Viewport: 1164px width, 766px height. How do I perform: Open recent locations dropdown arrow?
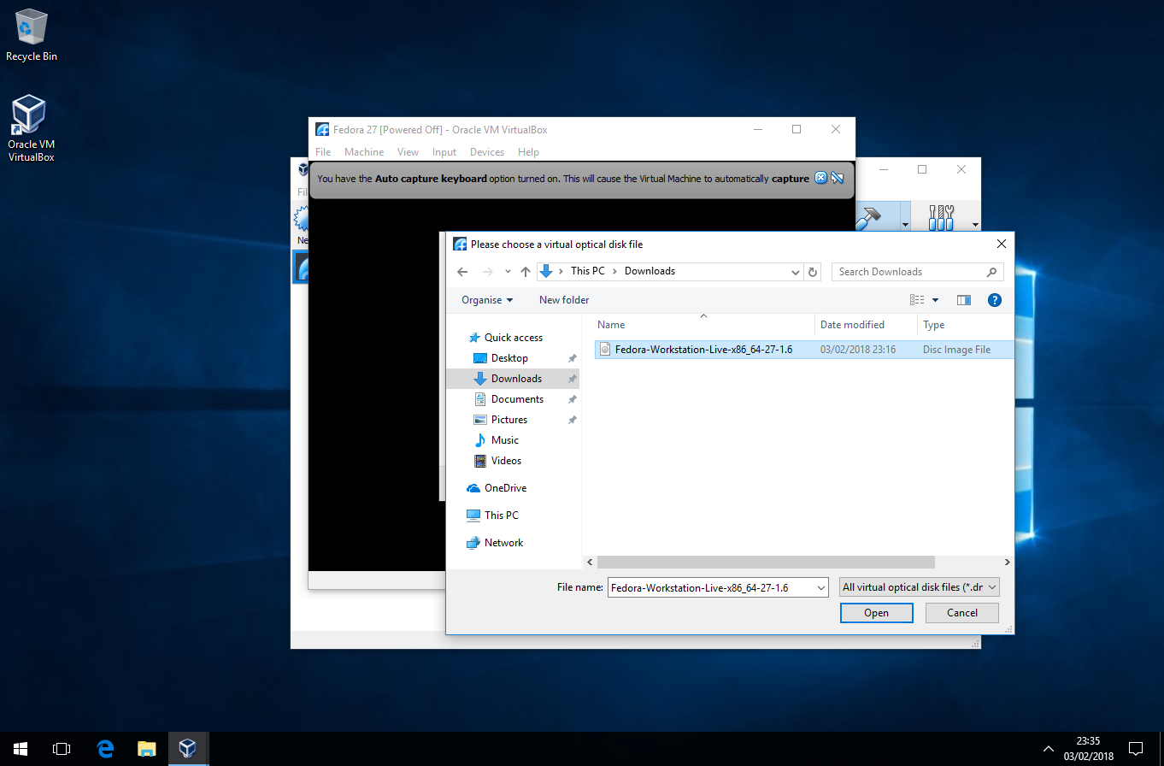click(508, 272)
